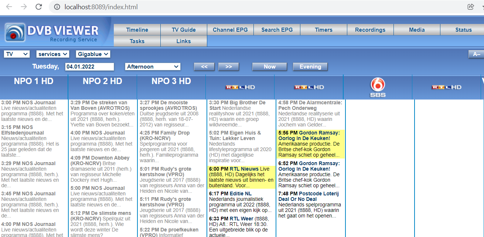
Task: Click the browser back arrow
Action: click(x=10, y=7)
